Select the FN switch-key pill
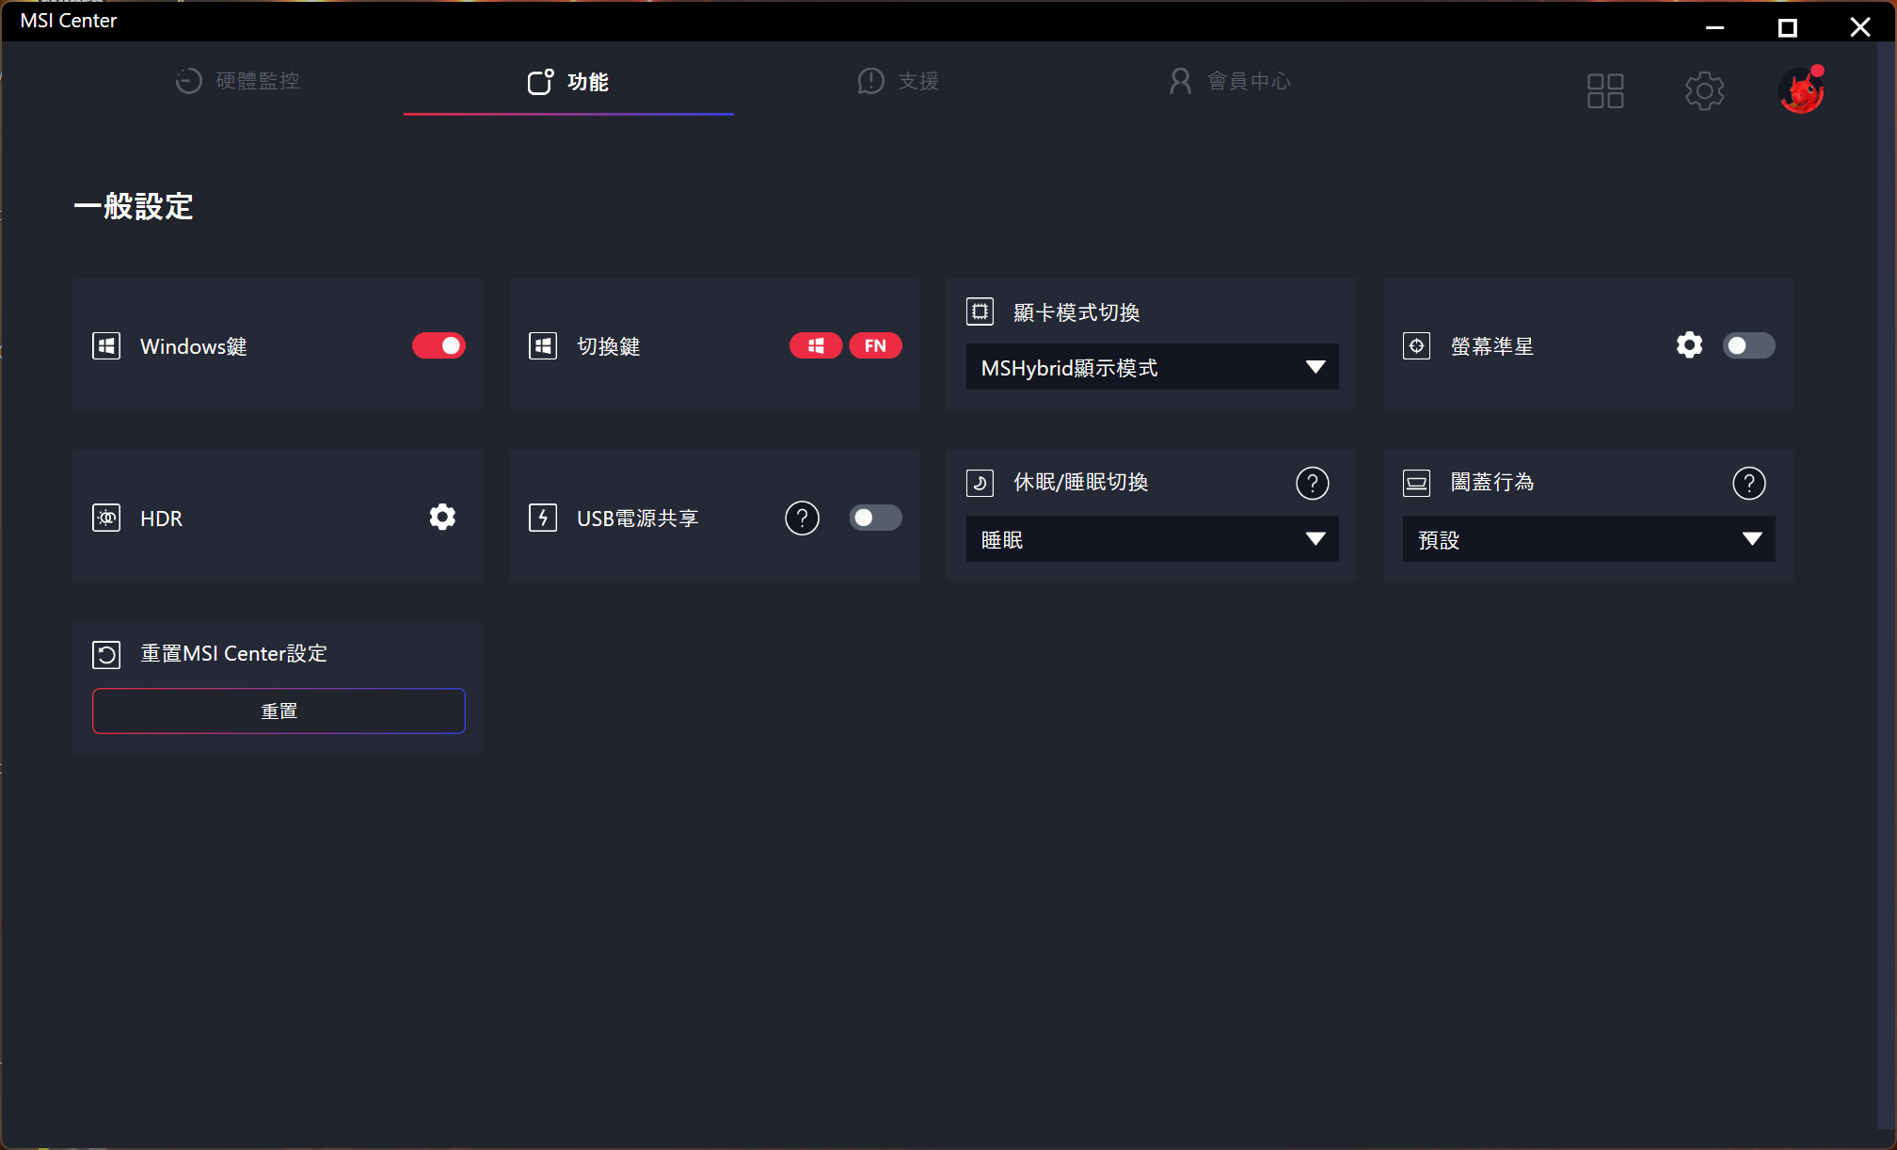 point(875,346)
